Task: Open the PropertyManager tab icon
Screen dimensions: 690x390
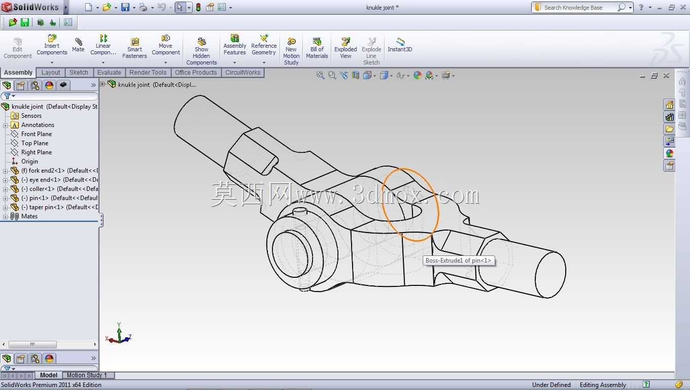Action: tap(21, 85)
